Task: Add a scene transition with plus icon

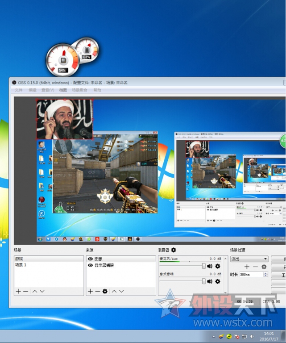Action: [247, 267]
